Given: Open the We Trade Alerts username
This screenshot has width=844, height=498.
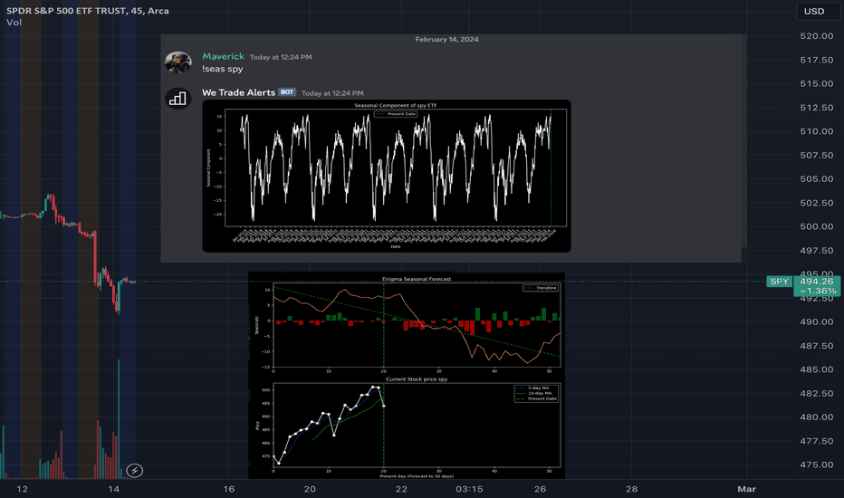Looking at the screenshot, I should click(238, 92).
